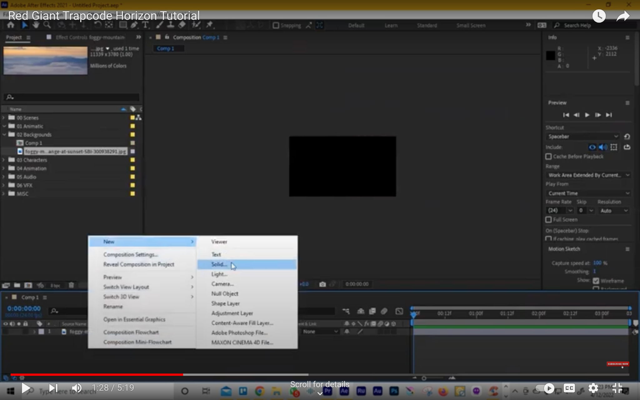This screenshot has height=400, width=640.
Task: Enable Cache Before Playback checkbox
Action: click(x=548, y=157)
